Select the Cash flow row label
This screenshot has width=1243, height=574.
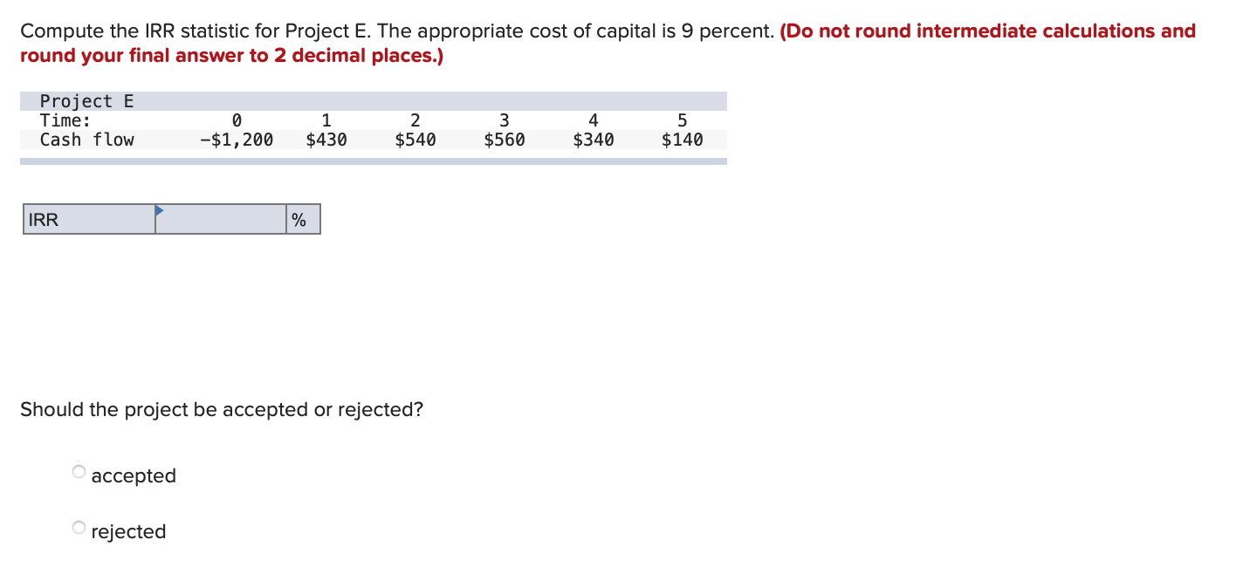click(86, 140)
